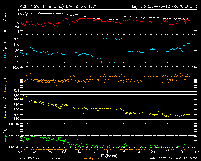Click the "-4" tick on the Bt Bz axis

[x=17, y=31]
